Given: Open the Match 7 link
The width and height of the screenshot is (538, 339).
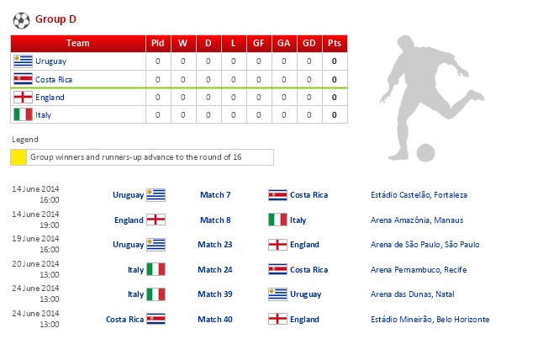Looking at the screenshot, I should [215, 195].
